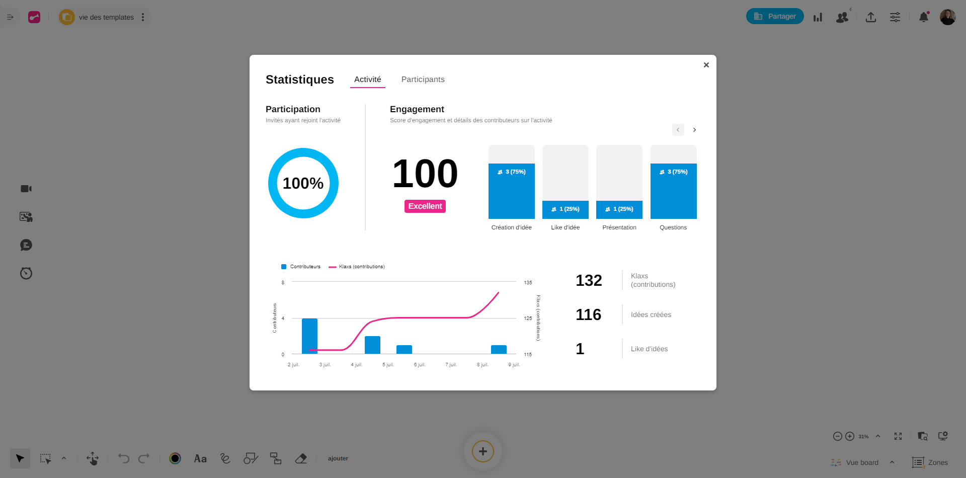
Task: Select the freehand drawing tool
Action: coord(225,458)
